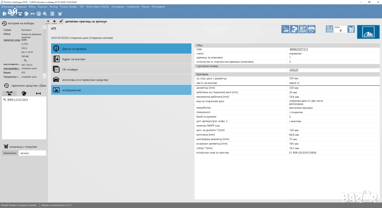The image size is (382, 208).
Task: Click the red-underlined back arrow button
Action: click(54, 22)
